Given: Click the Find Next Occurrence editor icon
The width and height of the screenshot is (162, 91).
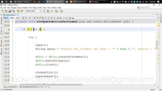Looking at the screenshot, I should click(40, 18).
